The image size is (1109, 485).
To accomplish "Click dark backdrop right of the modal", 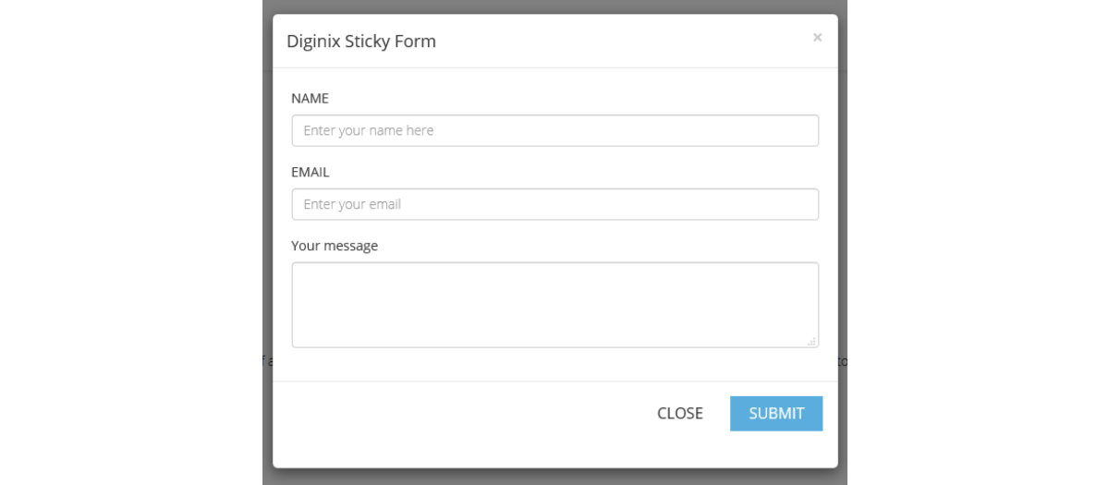I will (x=842, y=231).
